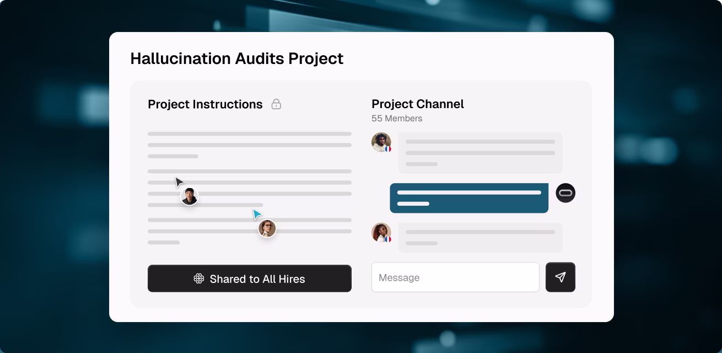
Task: Click the Hallucination Audits Project title
Action: coord(237,58)
